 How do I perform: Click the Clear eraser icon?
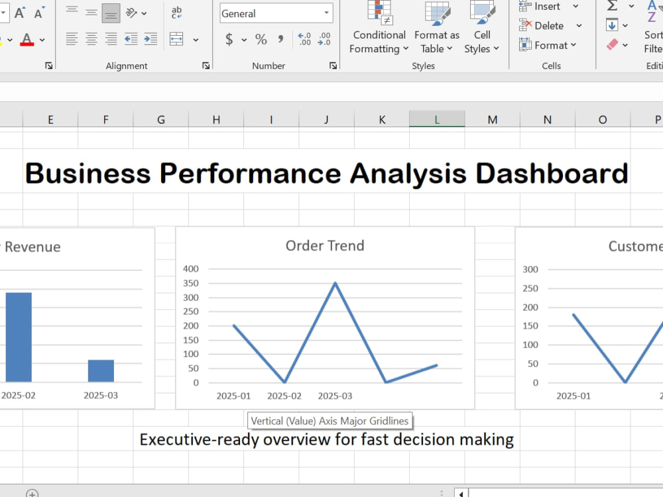click(612, 44)
